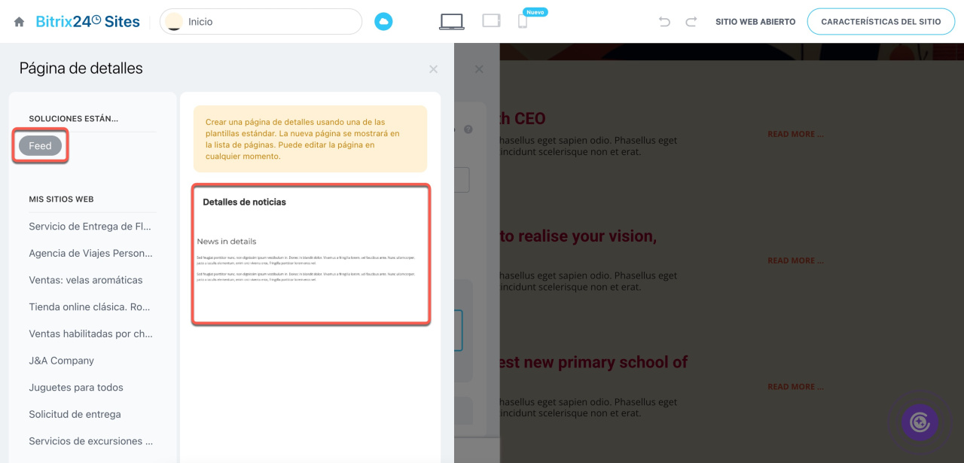Open Características del sitio settings
Viewport: 964px width, 463px height.
coord(881,22)
